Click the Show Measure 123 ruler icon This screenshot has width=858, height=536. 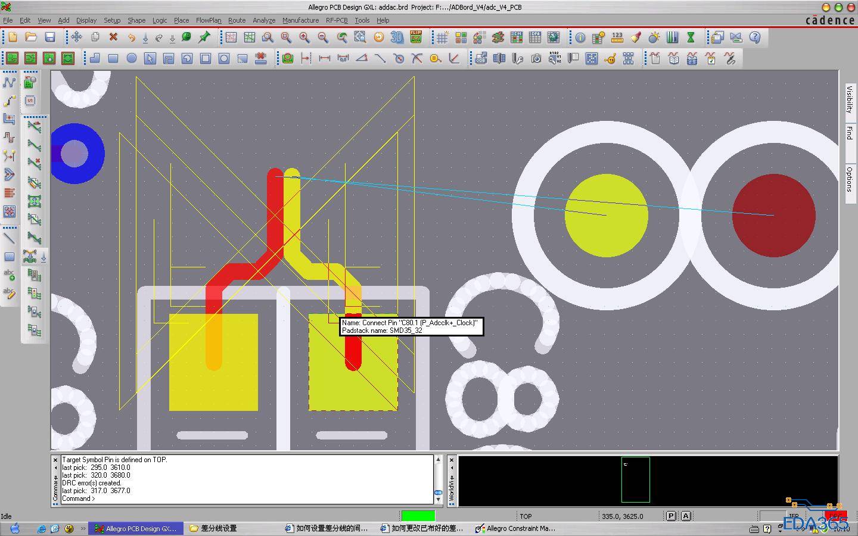coord(617,38)
